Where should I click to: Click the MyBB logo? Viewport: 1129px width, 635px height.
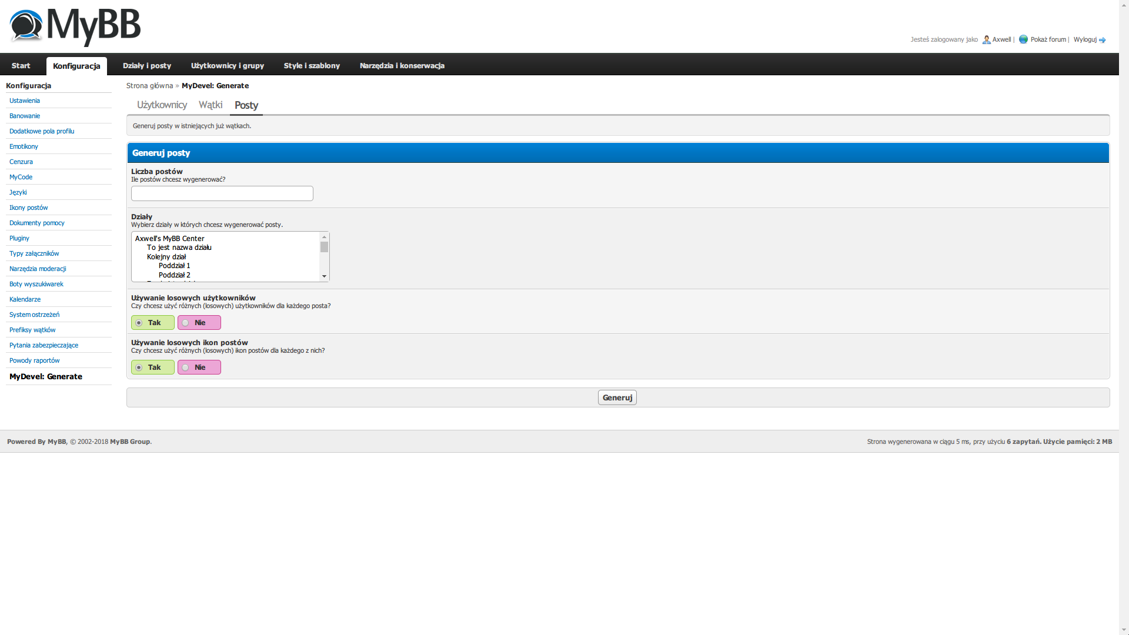75,27
